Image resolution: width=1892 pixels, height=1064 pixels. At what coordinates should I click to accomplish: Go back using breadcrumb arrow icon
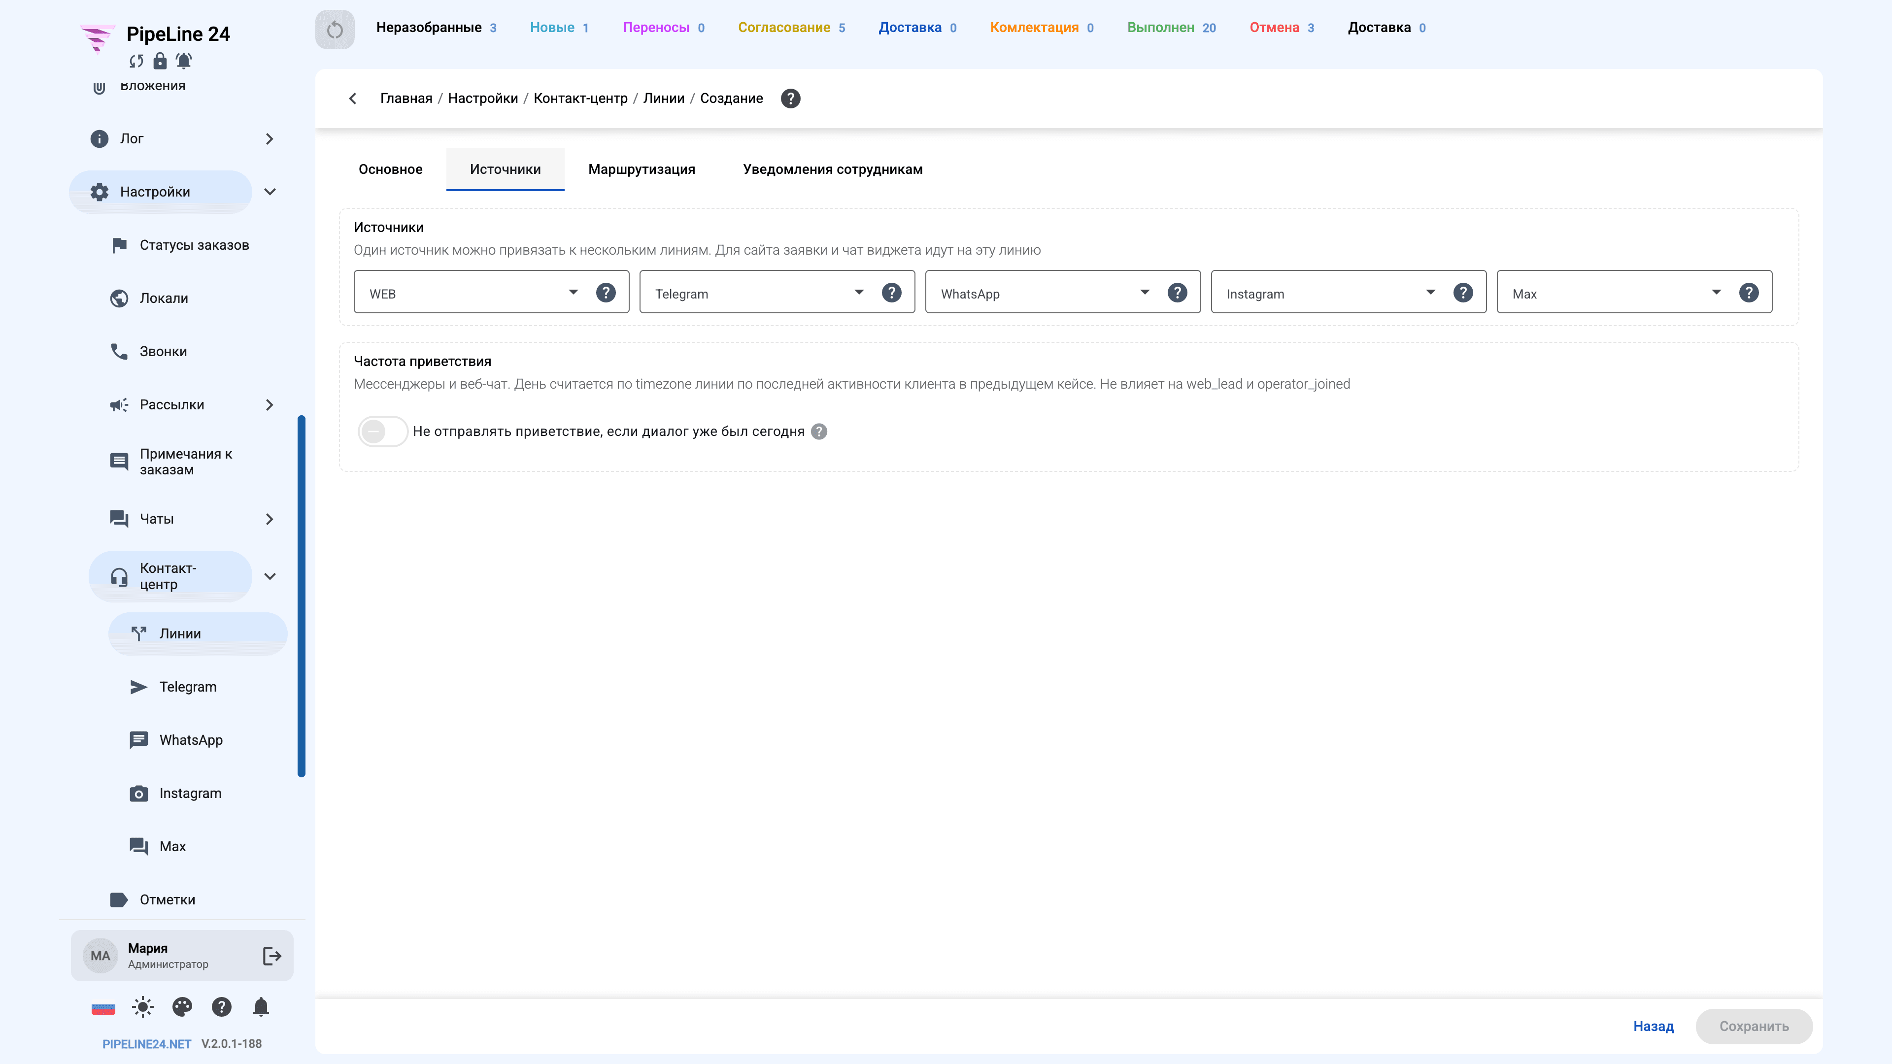(x=353, y=99)
